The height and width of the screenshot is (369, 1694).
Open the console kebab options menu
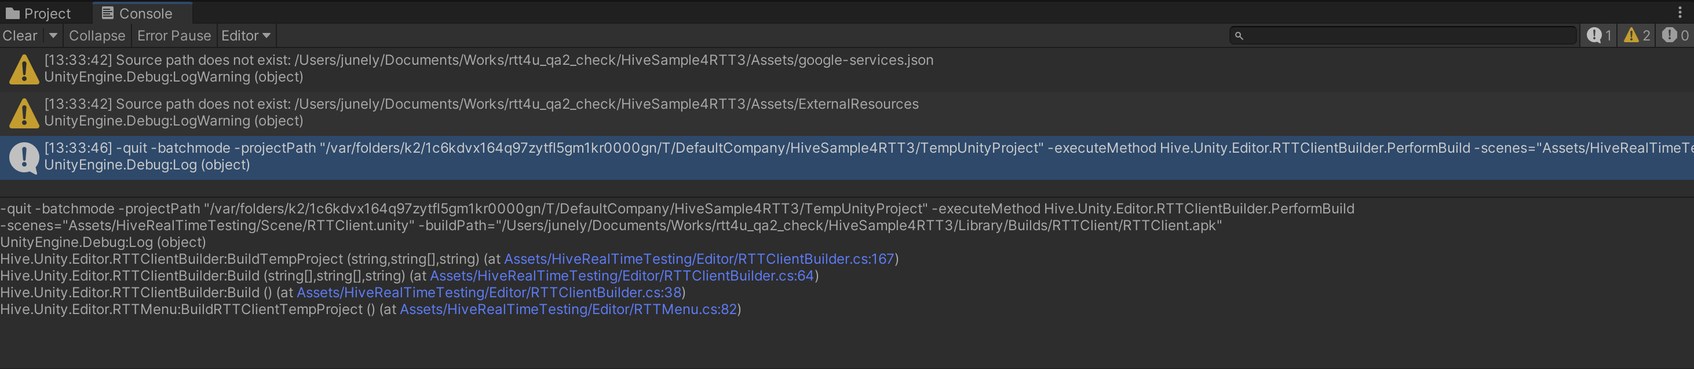pos(1680,13)
